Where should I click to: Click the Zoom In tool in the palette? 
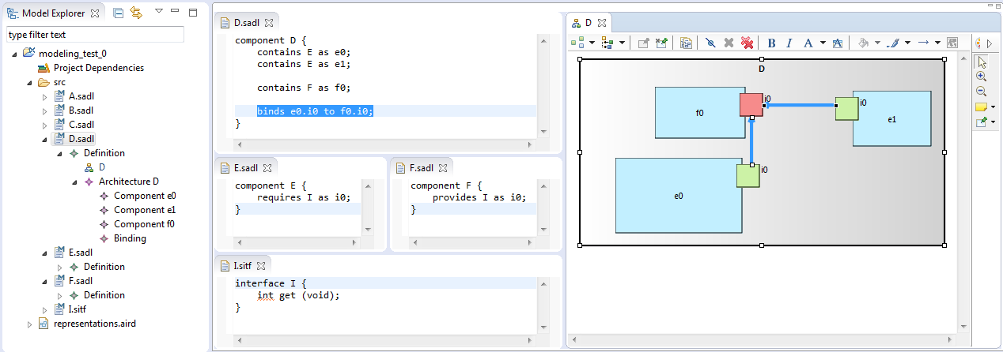tap(981, 77)
